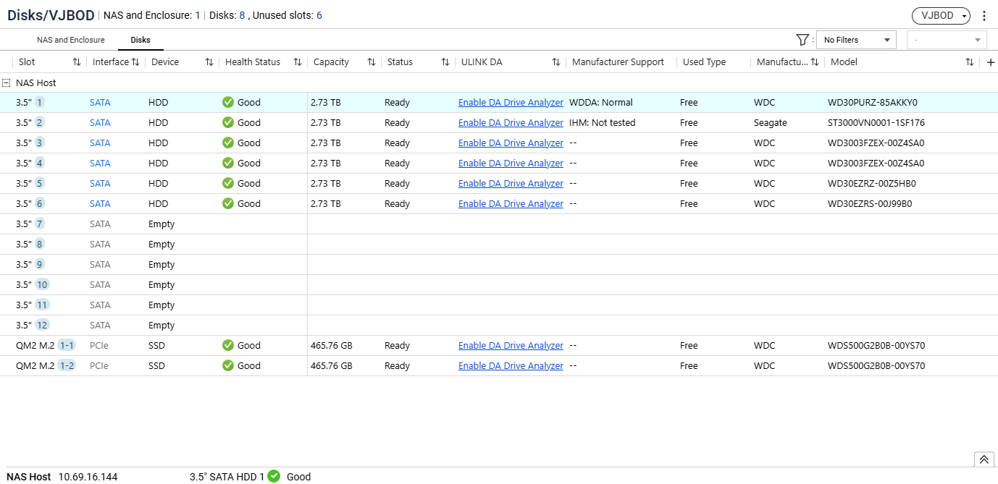Sort by Interface column arrows
The image size is (998, 484).
135,62
